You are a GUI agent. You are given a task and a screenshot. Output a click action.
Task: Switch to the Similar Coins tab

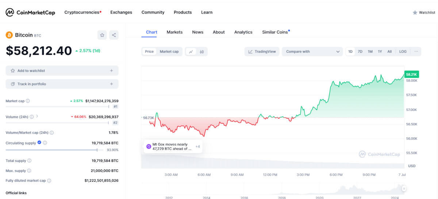coord(276,32)
